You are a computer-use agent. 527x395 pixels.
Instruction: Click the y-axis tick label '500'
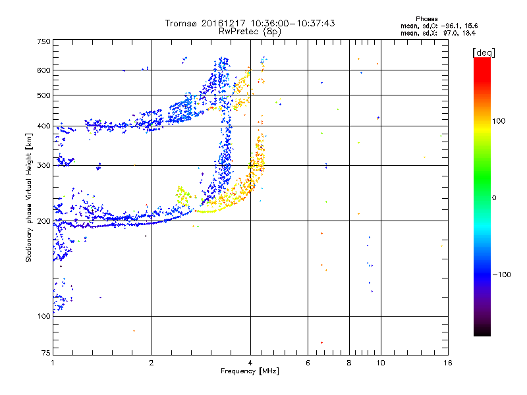[43, 95]
